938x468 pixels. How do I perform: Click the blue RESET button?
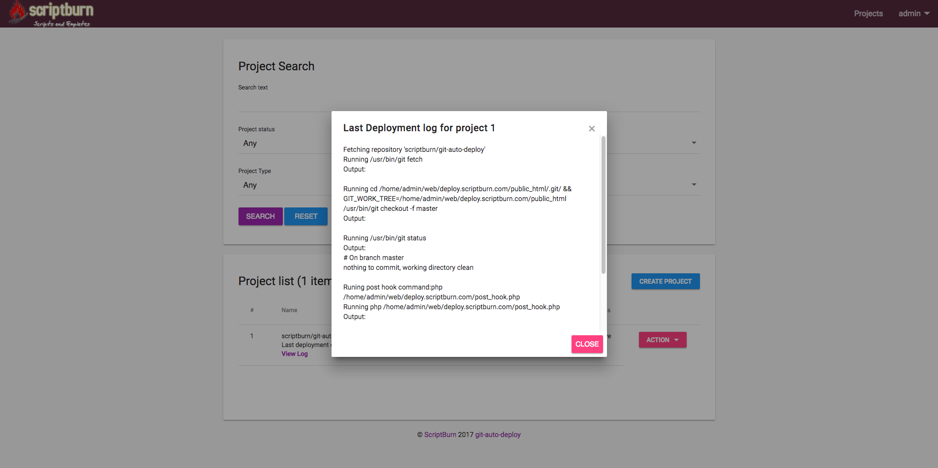click(305, 216)
